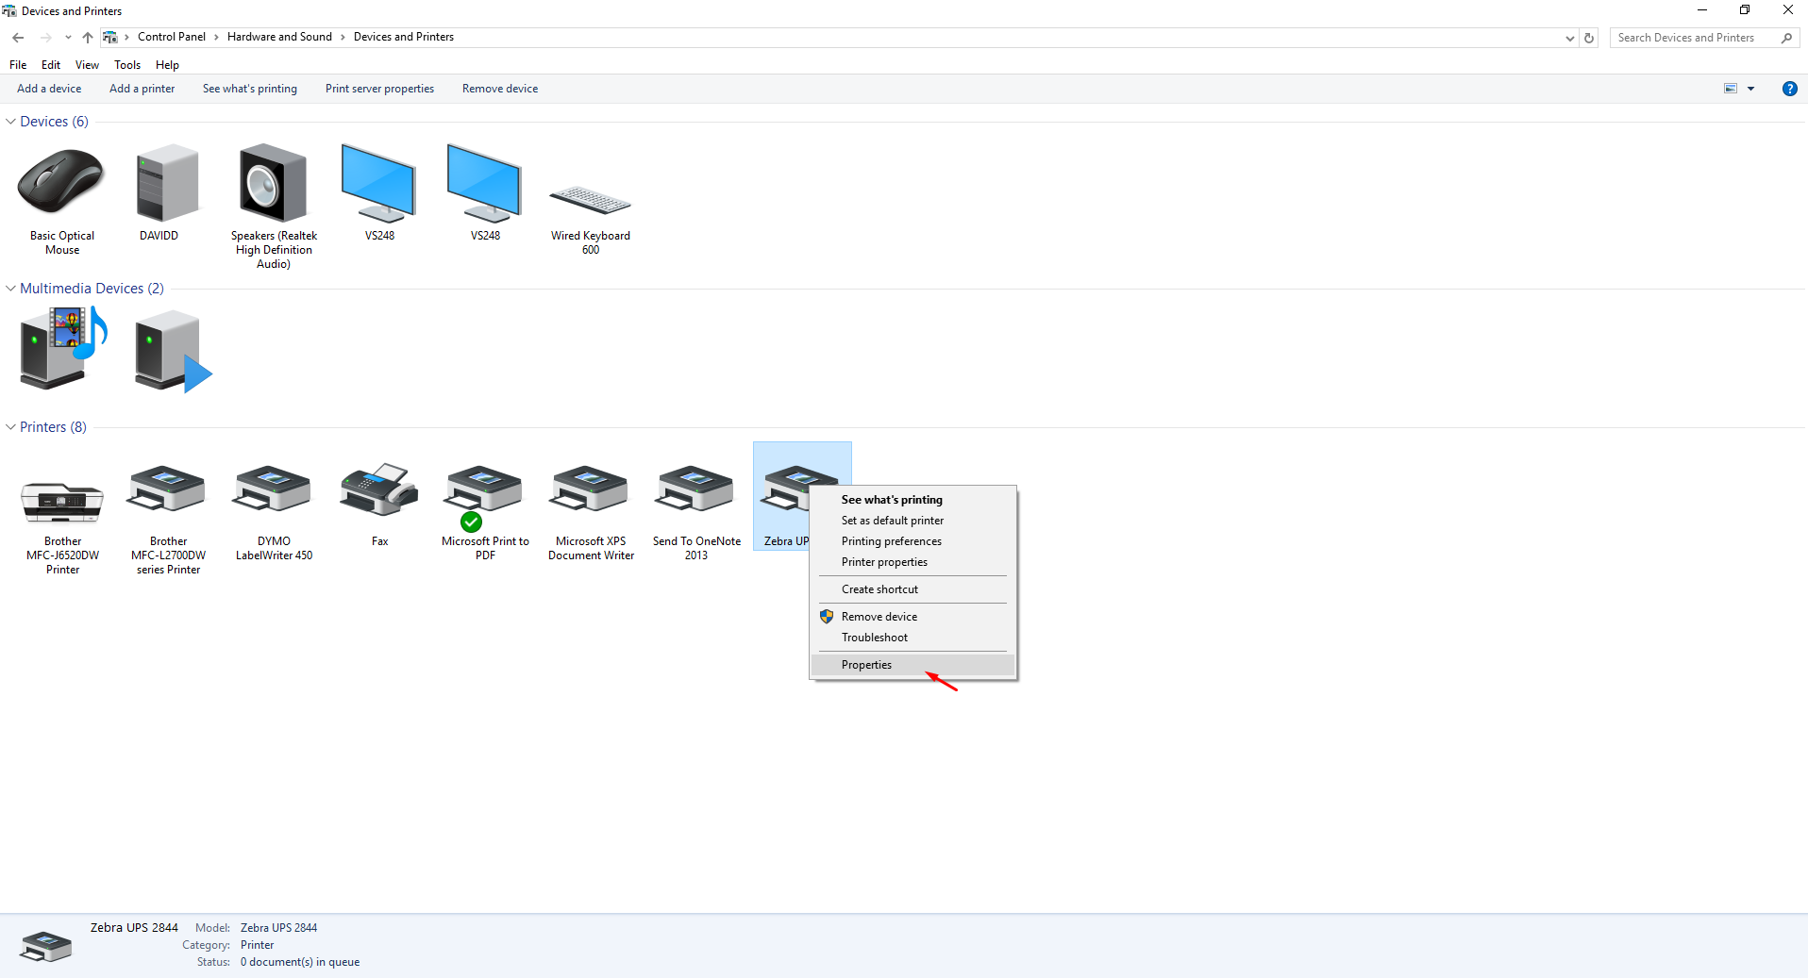Click the change view icon in toolbar
1808x978 pixels.
1731,89
